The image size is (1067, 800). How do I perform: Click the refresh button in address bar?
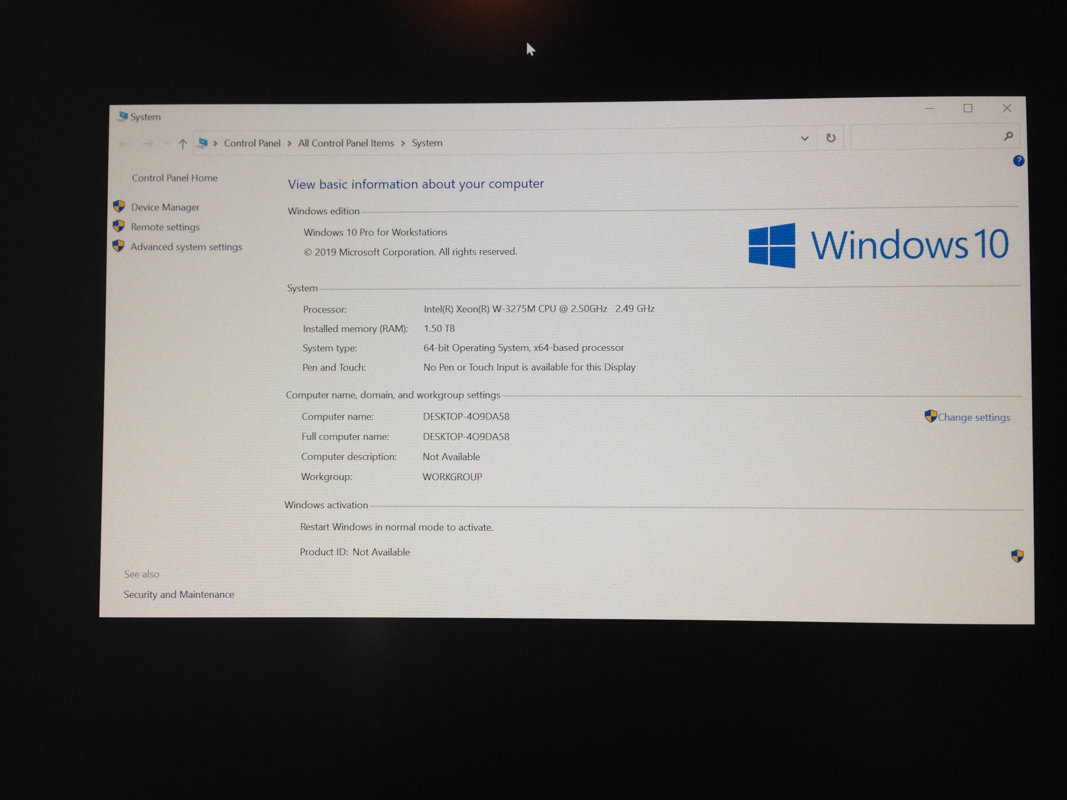[831, 138]
